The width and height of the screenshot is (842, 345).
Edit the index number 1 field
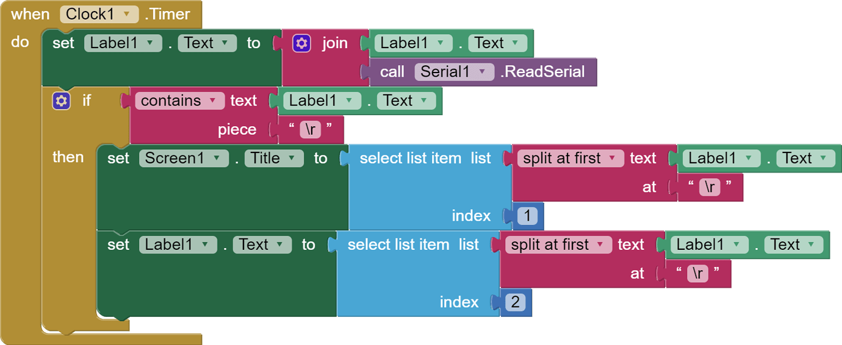click(x=527, y=216)
